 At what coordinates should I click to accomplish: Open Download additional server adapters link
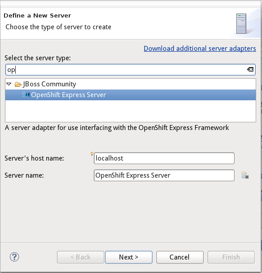pos(200,49)
